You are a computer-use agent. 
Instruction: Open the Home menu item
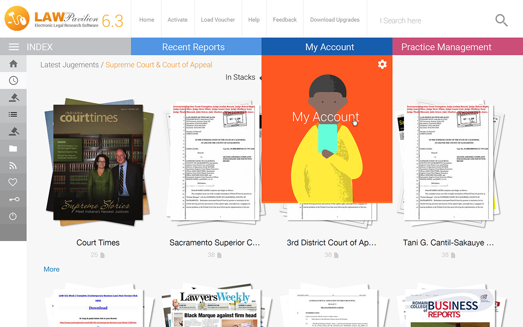click(146, 20)
